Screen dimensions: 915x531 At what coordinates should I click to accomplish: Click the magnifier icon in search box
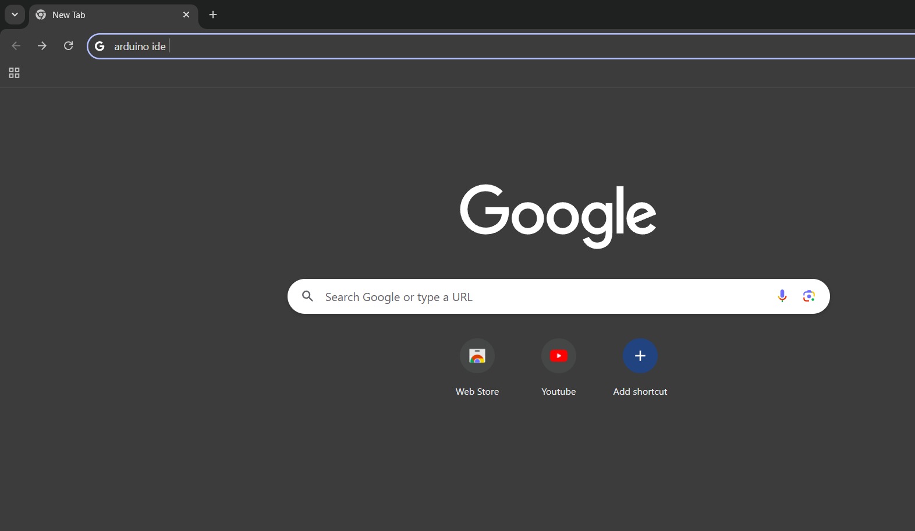point(308,296)
